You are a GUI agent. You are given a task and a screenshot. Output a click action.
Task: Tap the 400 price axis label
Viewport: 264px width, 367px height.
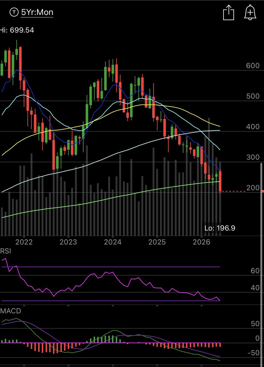[253, 127]
